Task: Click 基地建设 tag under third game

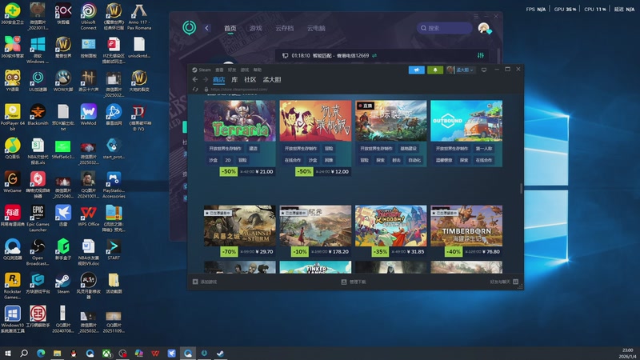Action: click(x=408, y=149)
